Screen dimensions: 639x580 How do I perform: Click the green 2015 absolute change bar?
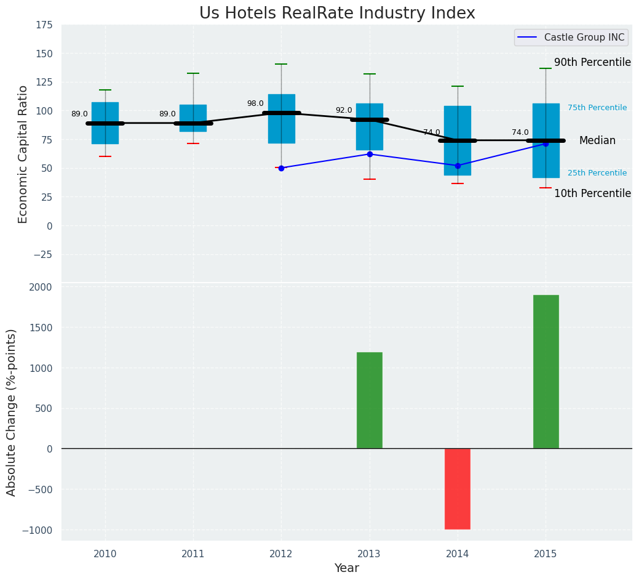[x=546, y=372]
